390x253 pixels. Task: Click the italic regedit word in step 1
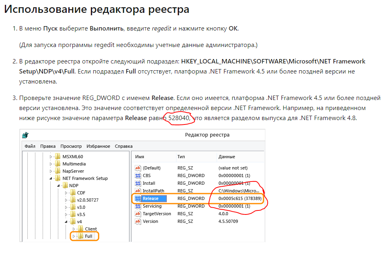161,29
